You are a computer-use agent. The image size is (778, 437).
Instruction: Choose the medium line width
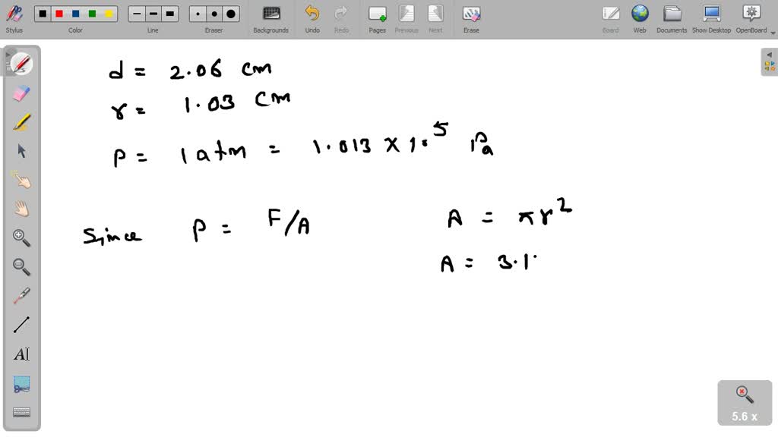point(153,14)
